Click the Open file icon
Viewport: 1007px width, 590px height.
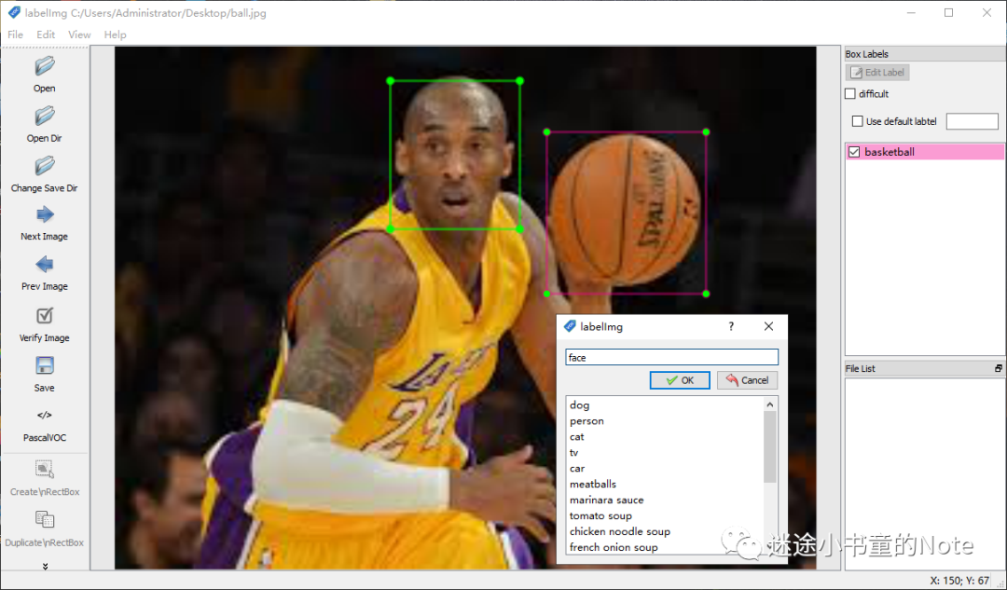pyautogui.click(x=45, y=66)
